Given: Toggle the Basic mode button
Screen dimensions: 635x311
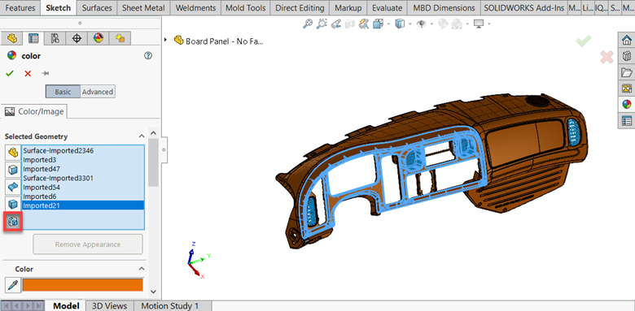Looking at the screenshot, I should [x=63, y=92].
